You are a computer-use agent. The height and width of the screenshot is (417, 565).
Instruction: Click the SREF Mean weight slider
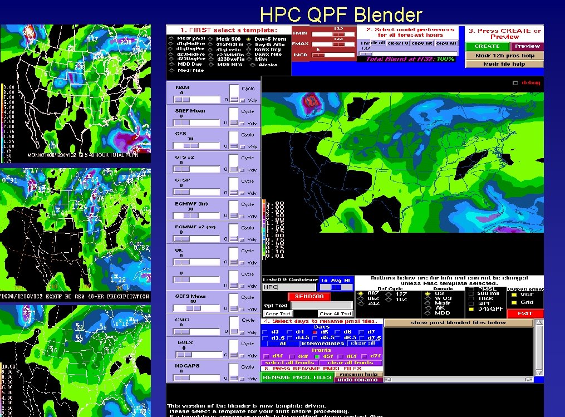pyautogui.click(x=196, y=123)
